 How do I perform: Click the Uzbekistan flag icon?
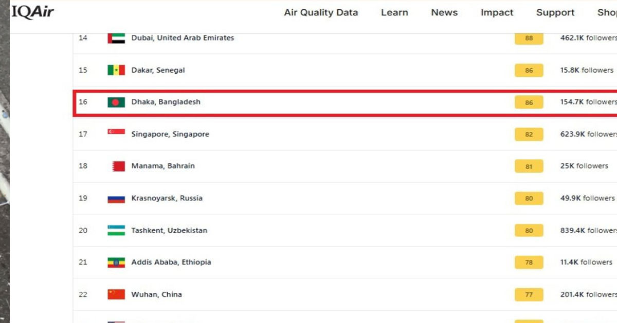coord(116,230)
